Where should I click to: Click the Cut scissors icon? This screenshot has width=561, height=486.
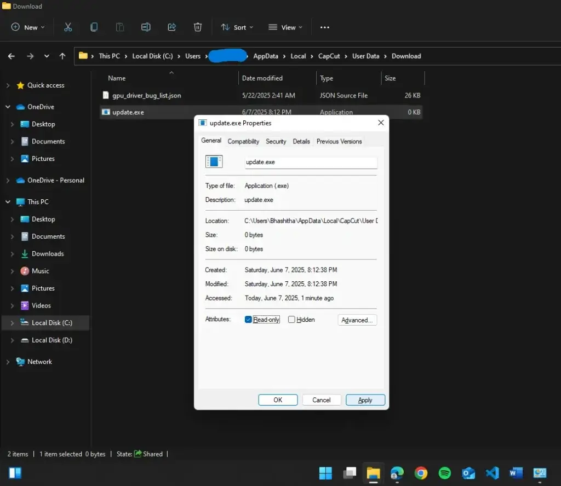(x=68, y=27)
